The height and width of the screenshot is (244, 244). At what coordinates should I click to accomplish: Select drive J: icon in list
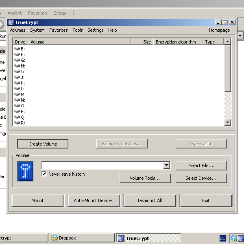[x=17, y=77]
